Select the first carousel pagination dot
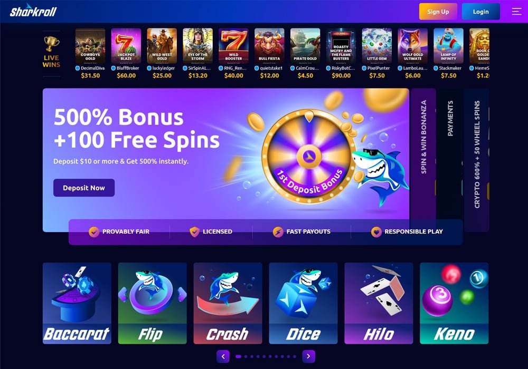 239,356
